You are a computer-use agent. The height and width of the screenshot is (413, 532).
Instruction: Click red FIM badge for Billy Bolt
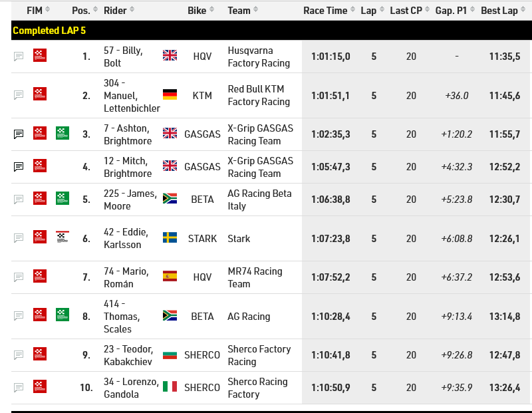[40, 55]
